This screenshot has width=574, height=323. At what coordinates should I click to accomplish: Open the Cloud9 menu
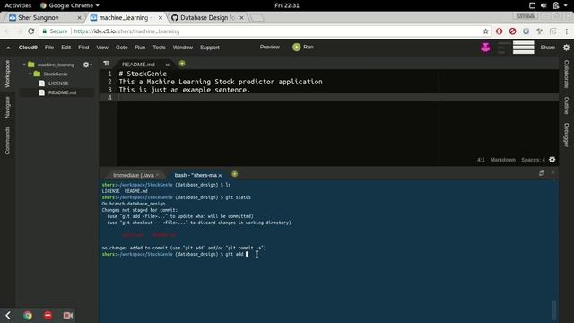point(28,48)
